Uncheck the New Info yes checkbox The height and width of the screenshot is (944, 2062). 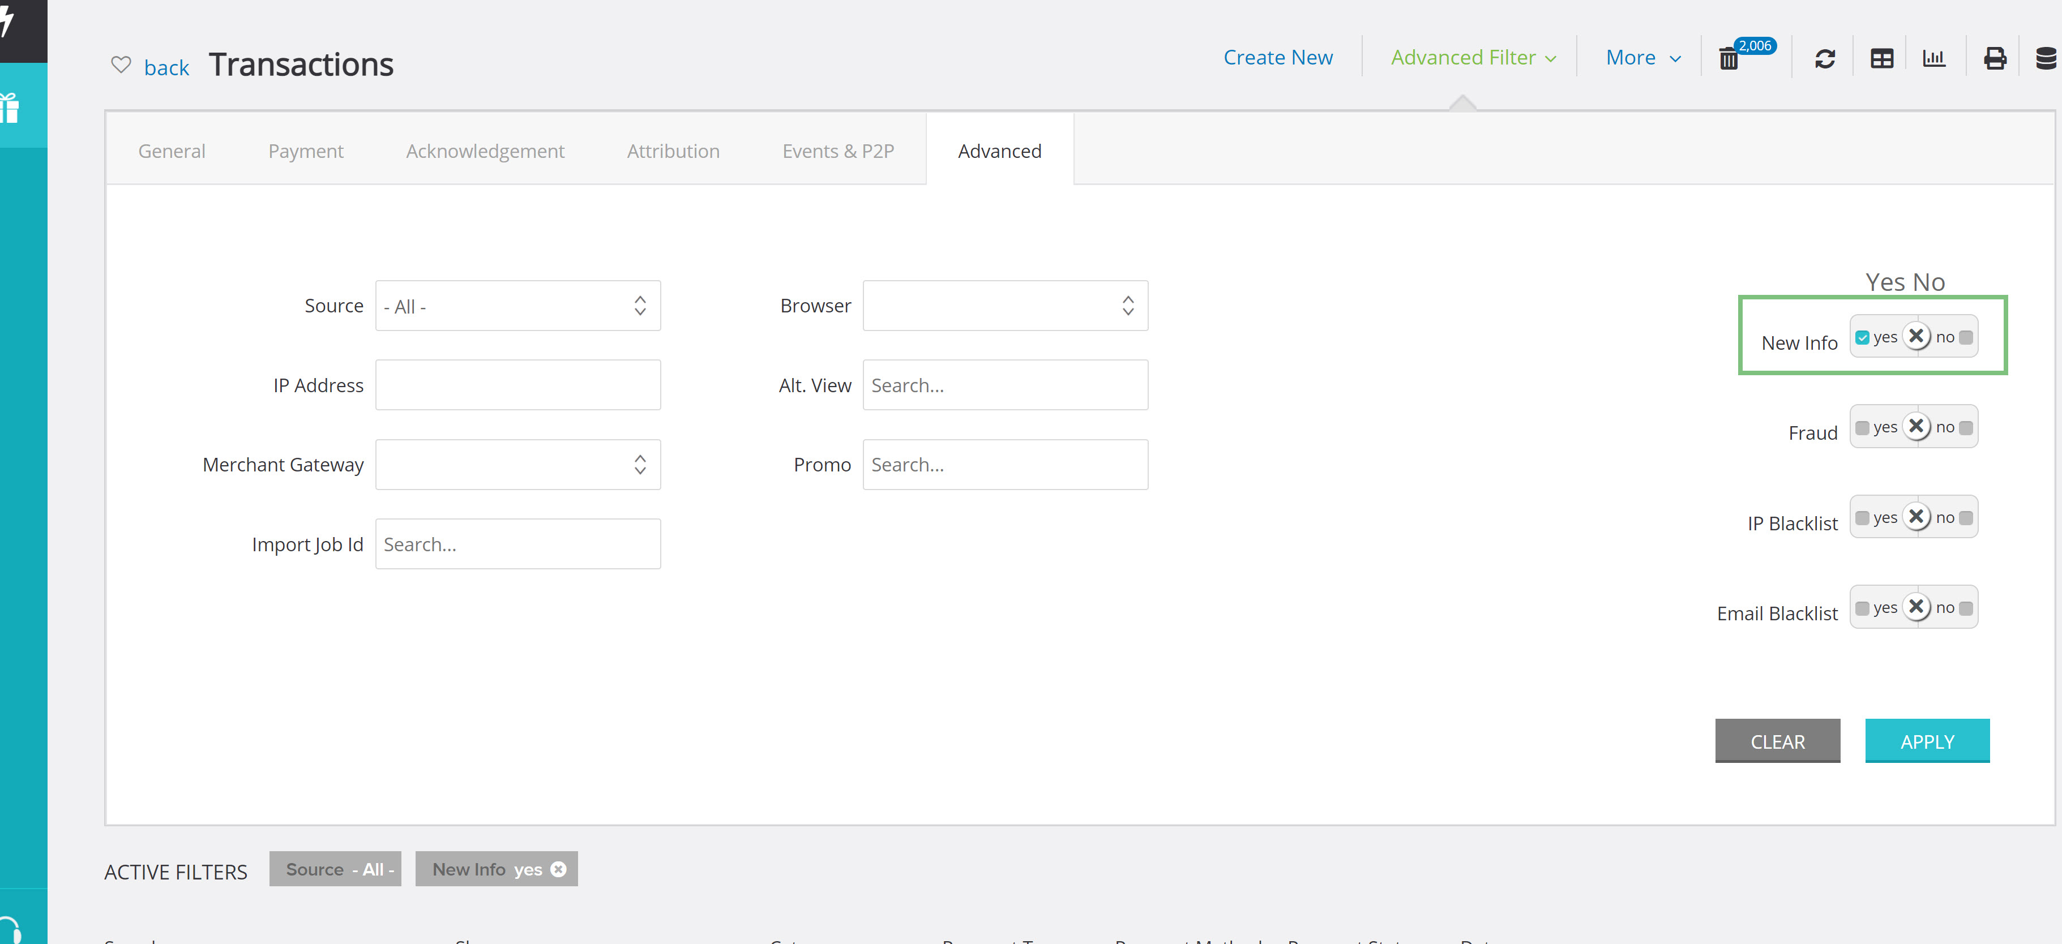[x=1863, y=338]
